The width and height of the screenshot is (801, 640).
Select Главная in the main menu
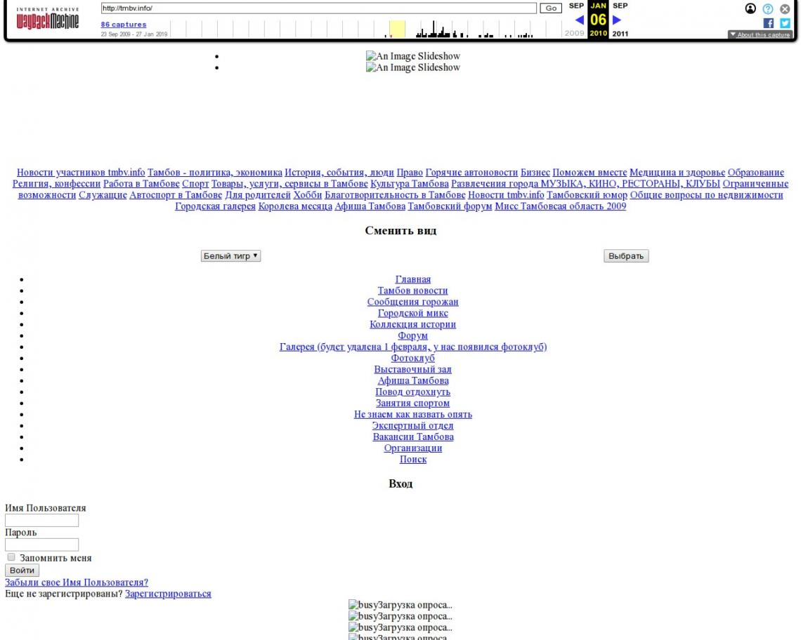(x=412, y=280)
